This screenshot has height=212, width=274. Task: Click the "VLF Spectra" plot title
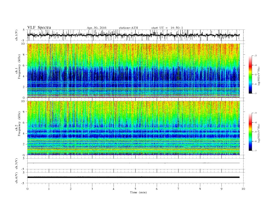point(39,27)
